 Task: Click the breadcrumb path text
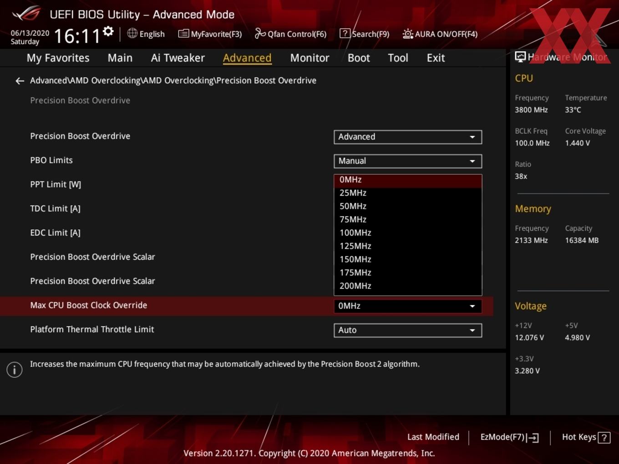(173, 81)
